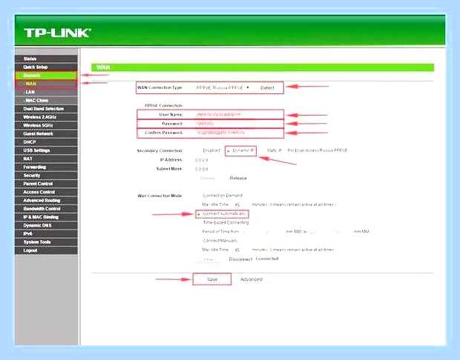Select Connect Automatically mode
This screenshot has width=460, height=360.
tap(223, 214)
